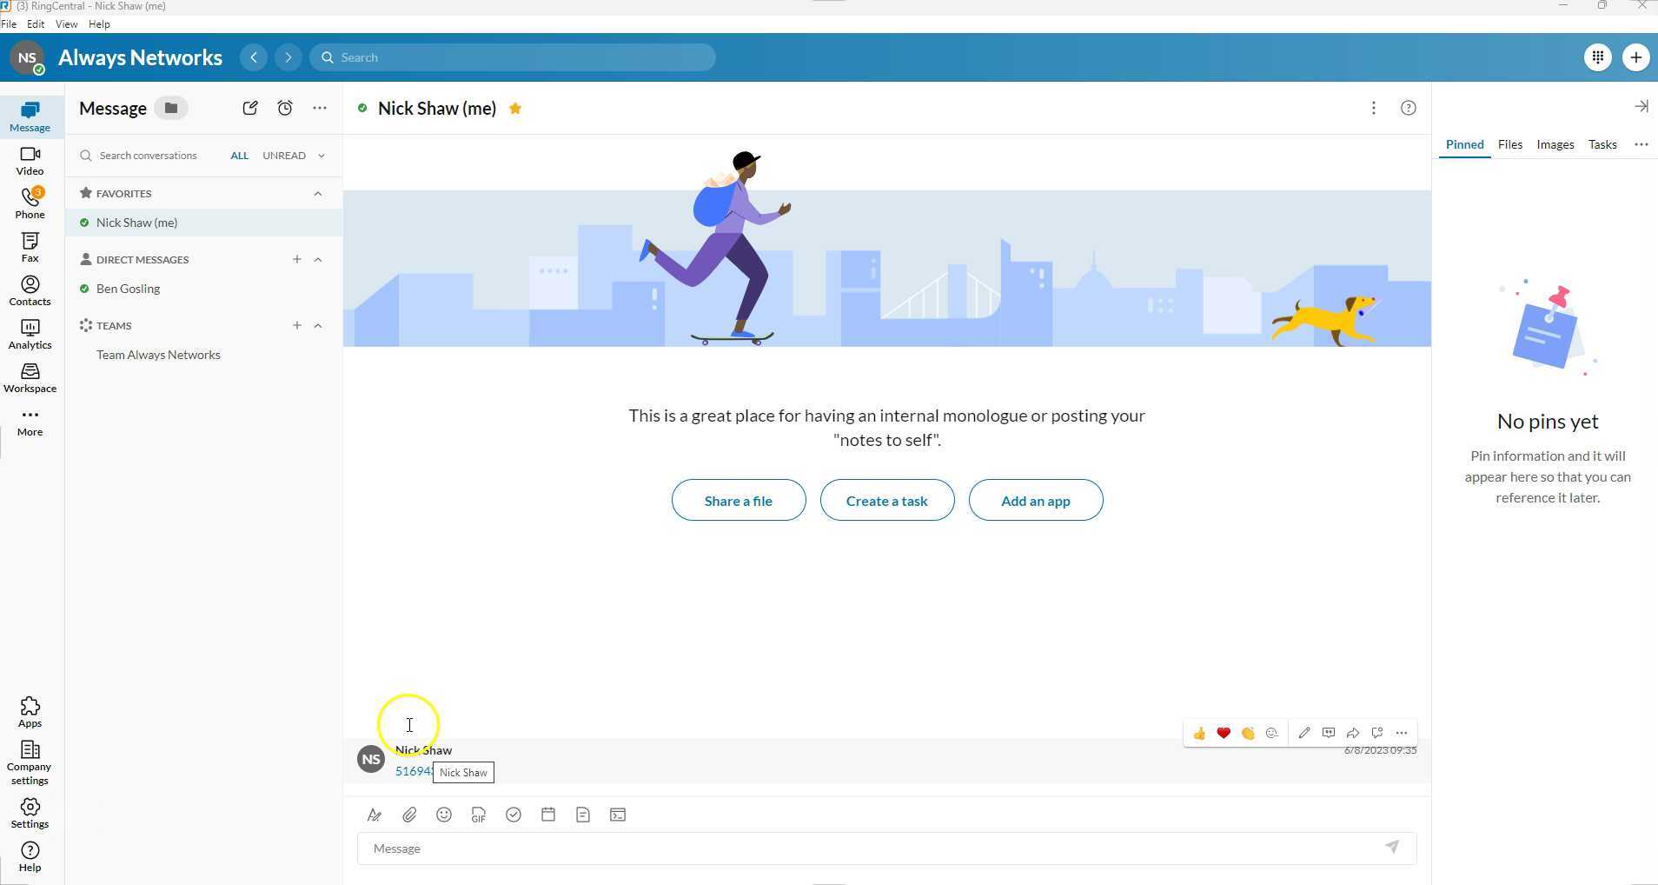Open the NS profile avatar menu

[28, 58]
